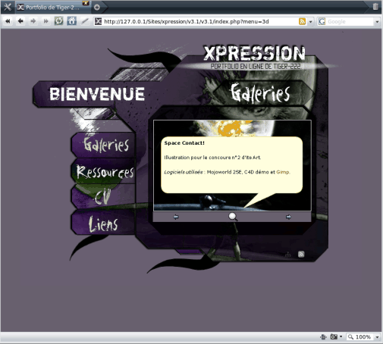Open the search engine dropdown arrow
Image resolution: width=383 pixels, height=344 pixels.
coord(377,22)
